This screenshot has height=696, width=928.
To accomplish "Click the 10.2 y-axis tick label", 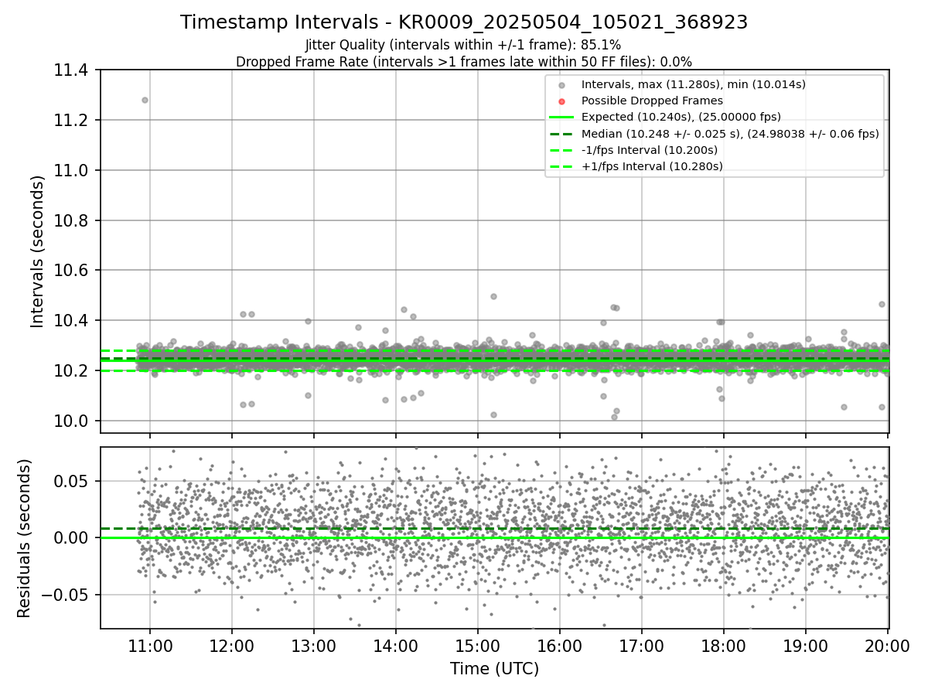I will [73, 370].
